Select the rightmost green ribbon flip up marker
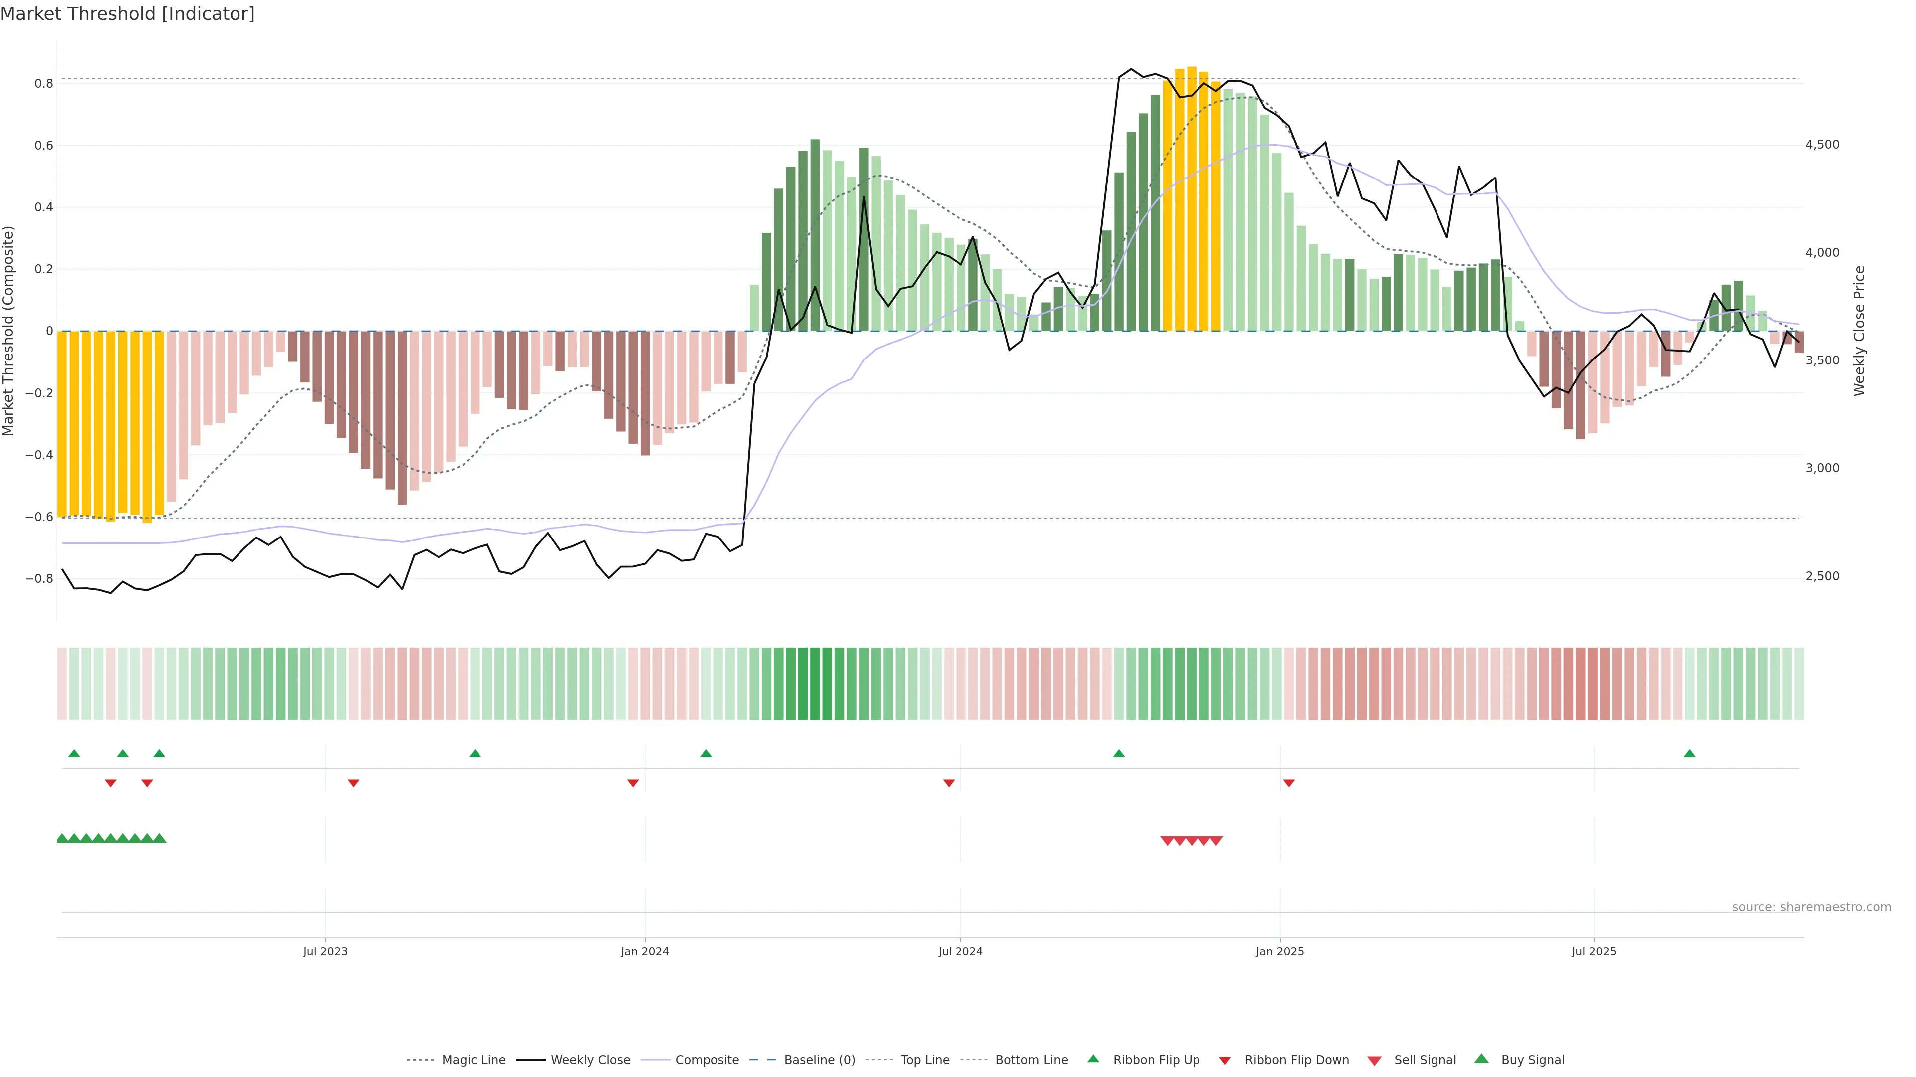The height and width of the screenshot is (1077, 1916). (x=1690, y=754)
